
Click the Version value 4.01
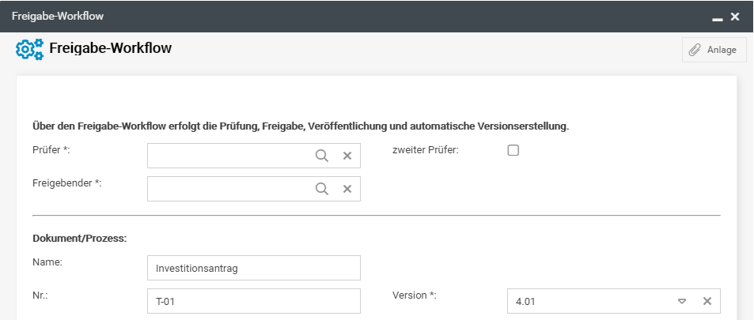coord(525,301)
